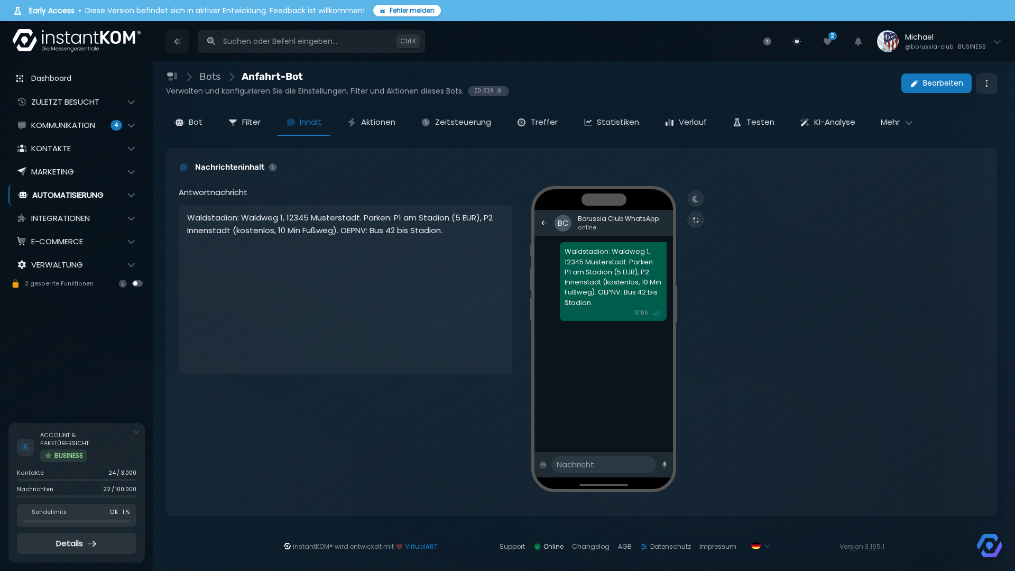The image size is (1015, 571).
Task: Open language selector with German flag
Action: (x=761, y=546)
